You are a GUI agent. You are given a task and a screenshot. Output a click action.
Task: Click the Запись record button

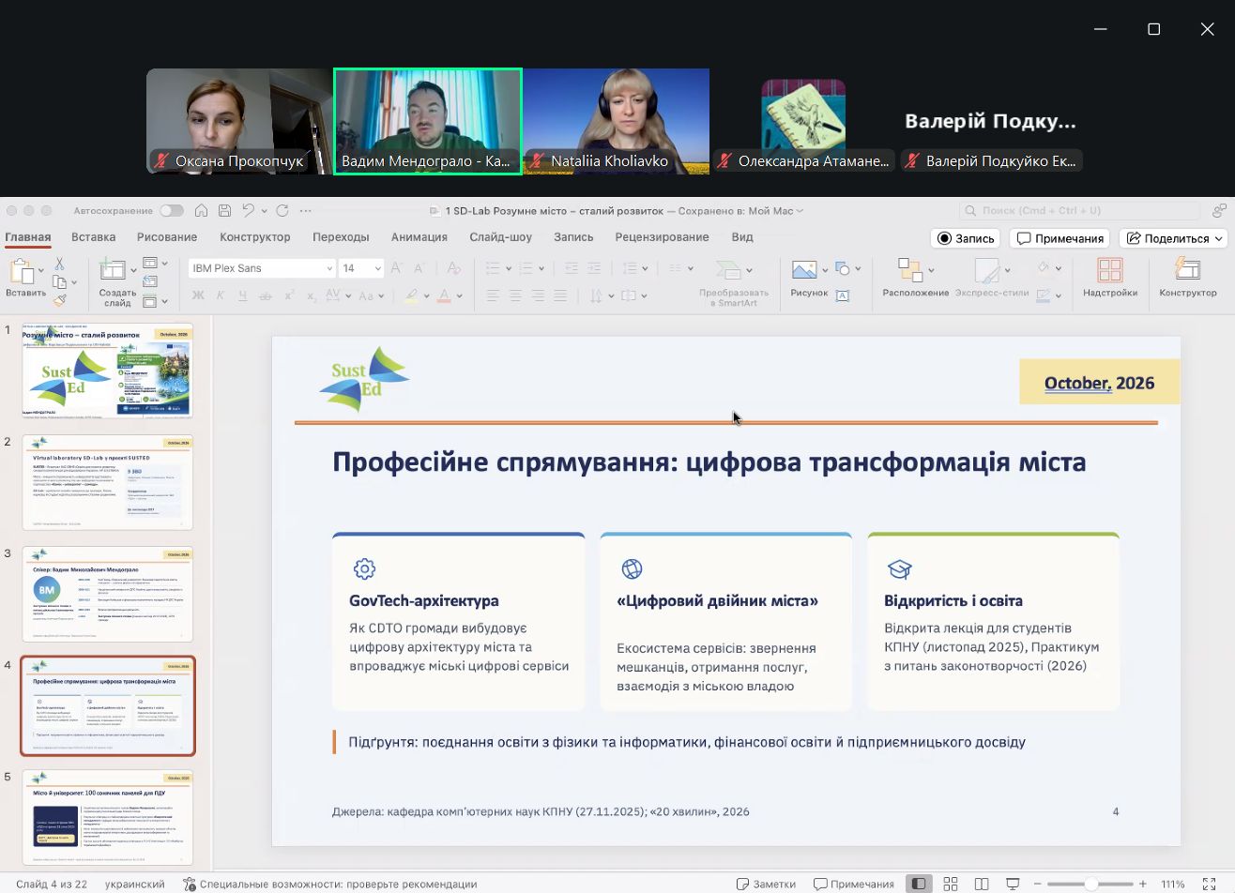[x=966, y=238]
